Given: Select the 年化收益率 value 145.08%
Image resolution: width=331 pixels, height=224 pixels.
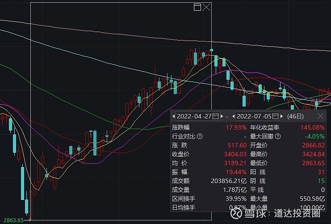Looking at the screenshot, I should tap(312, 127).
